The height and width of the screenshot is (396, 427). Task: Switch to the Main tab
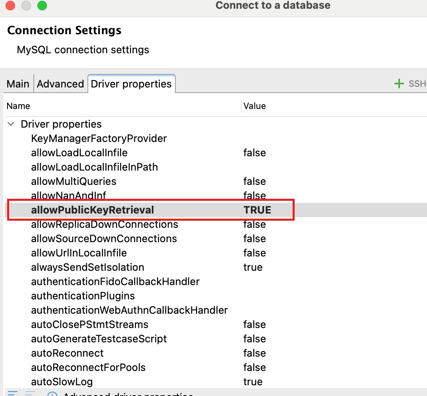coord(18,84)
